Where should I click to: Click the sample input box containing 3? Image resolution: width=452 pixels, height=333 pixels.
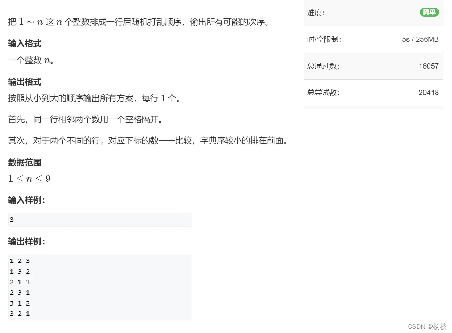(100, 220)
